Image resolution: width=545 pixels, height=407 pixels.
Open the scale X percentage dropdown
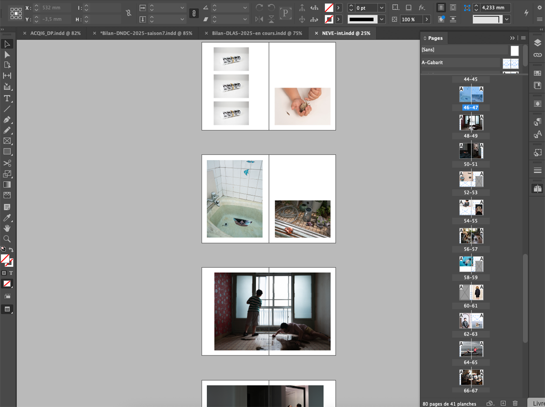tap(182, 8)
